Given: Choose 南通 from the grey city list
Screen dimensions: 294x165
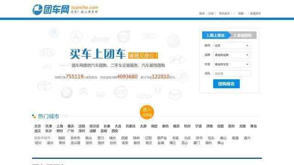Looking at the screenshot, I should (x=235, y=138).
